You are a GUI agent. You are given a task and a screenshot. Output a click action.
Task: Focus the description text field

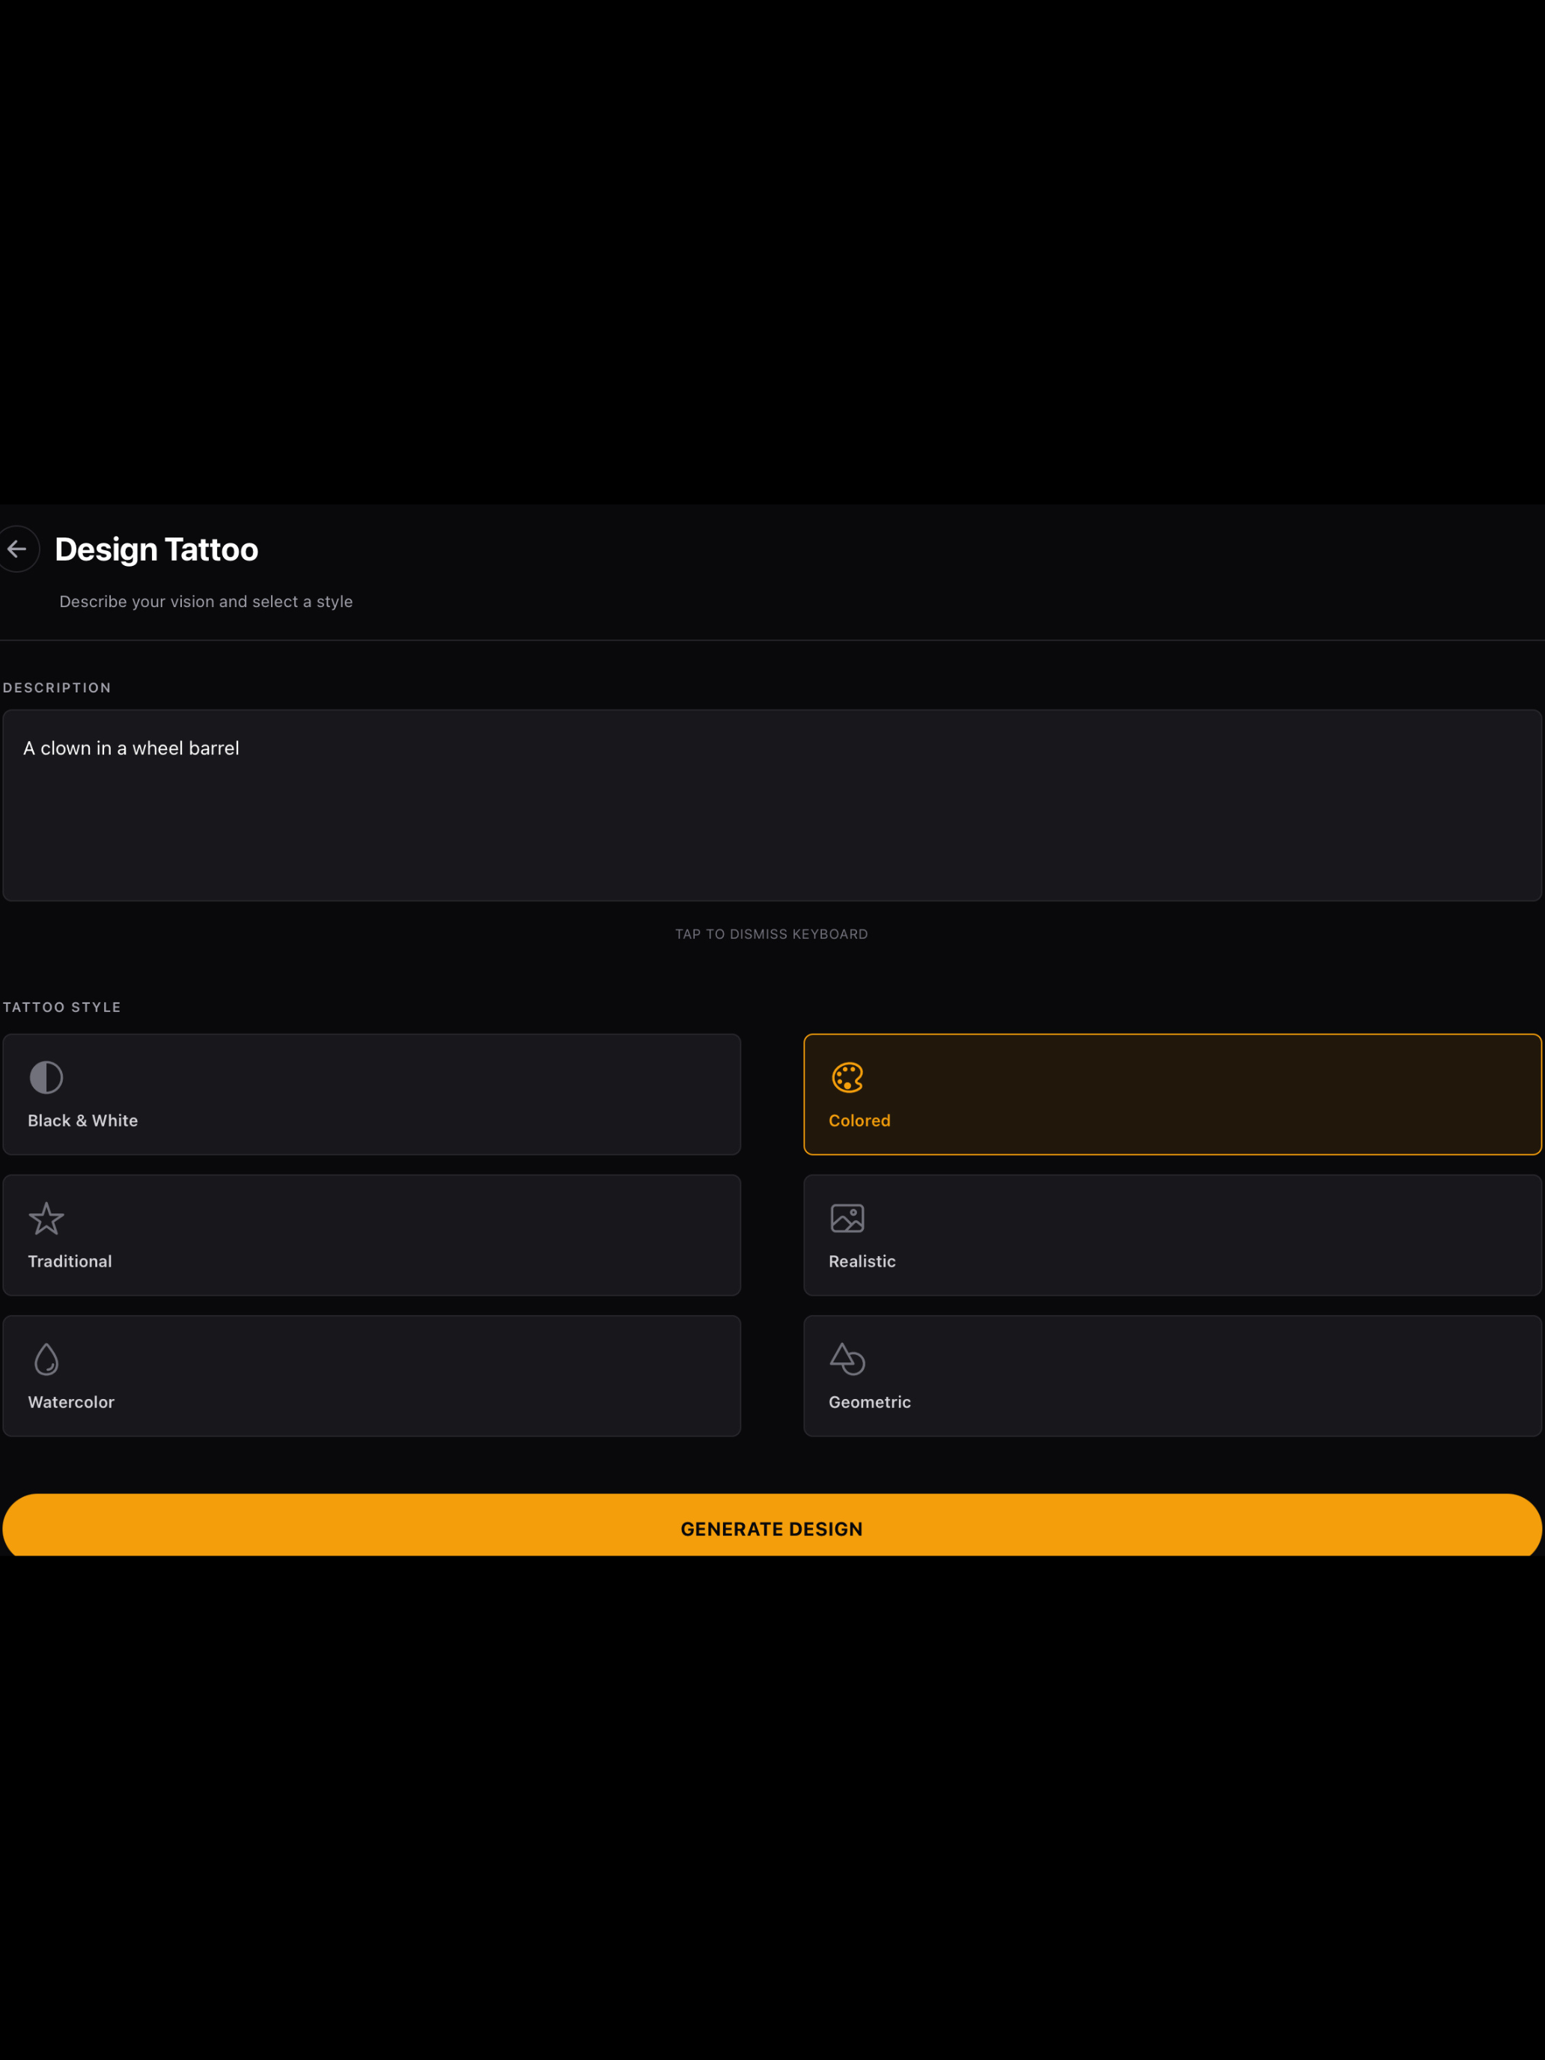(772, 805)
